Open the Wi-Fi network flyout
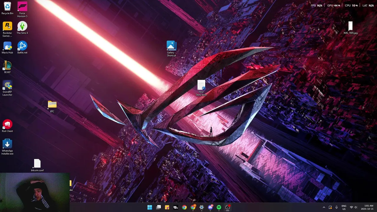Viewport: 377px width, 212px height. click(351, 207)
